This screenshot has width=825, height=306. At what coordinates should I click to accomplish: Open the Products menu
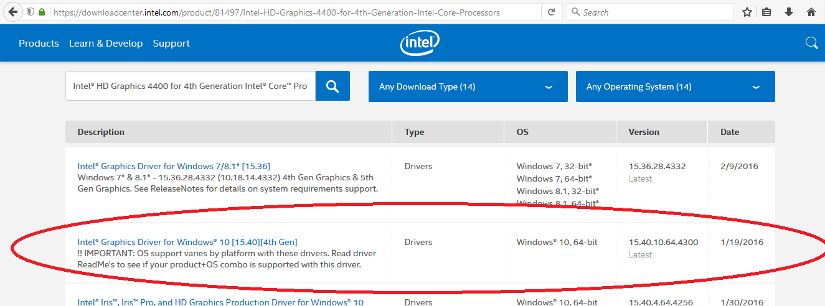coord(39,44)
